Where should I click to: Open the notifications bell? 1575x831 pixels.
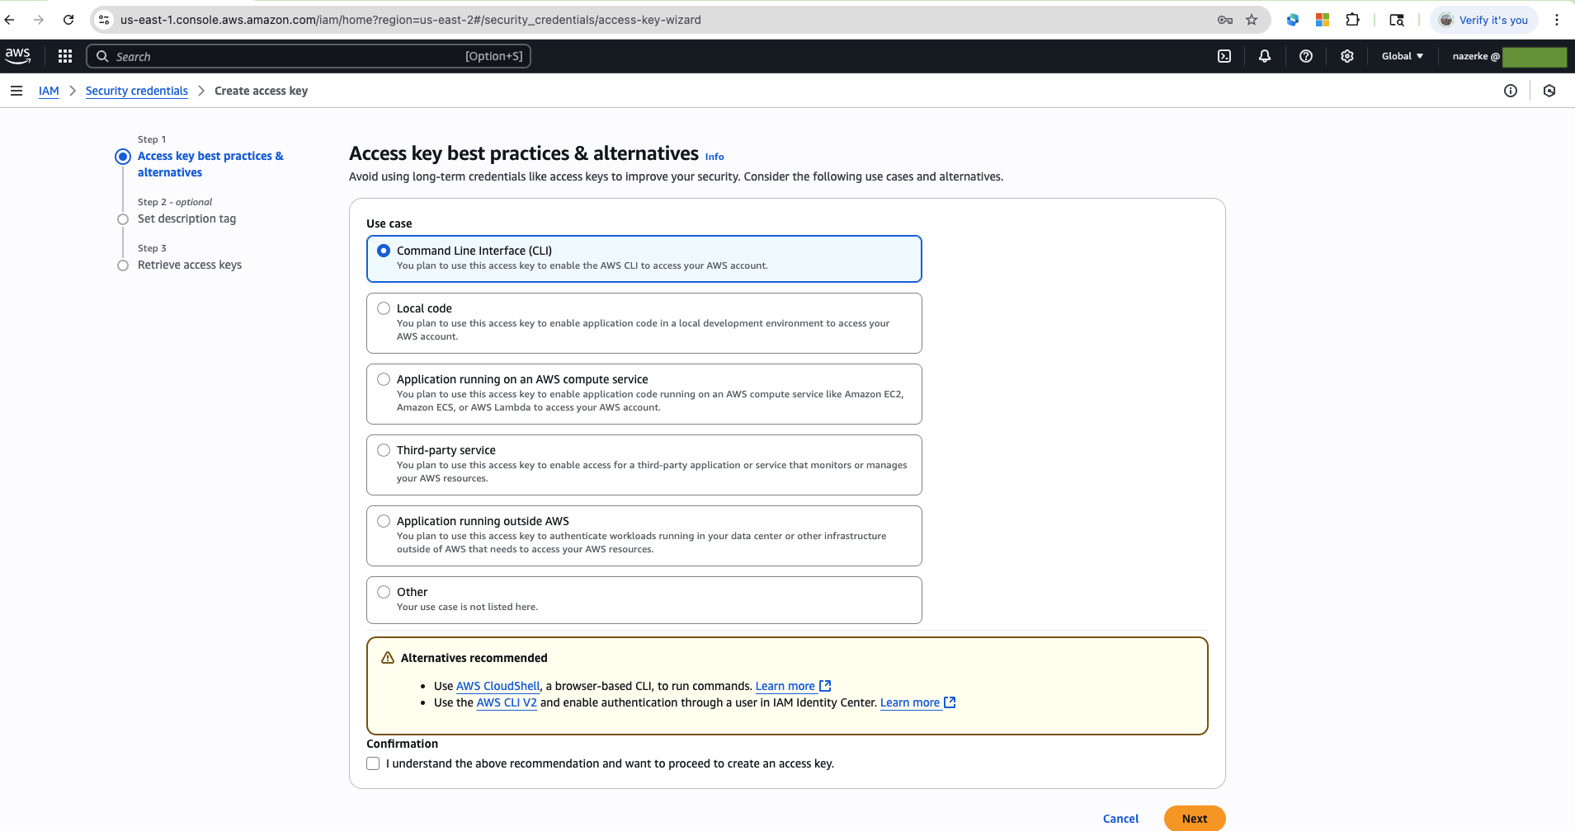click(1265, 56)
